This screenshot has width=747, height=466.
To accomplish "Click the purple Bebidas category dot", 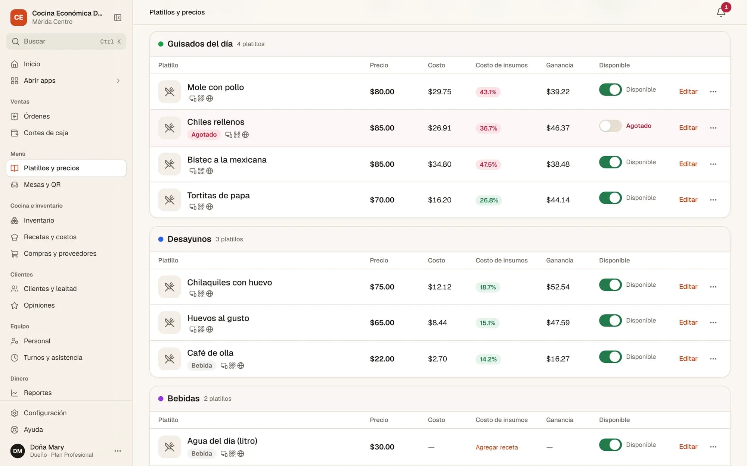I will click(x=161, y=399).
